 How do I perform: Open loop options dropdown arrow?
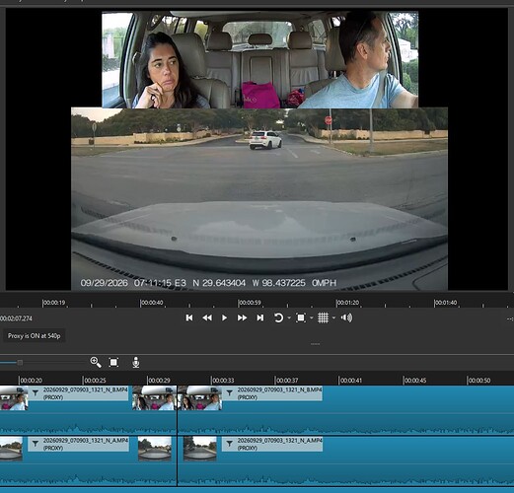(289, 317)
